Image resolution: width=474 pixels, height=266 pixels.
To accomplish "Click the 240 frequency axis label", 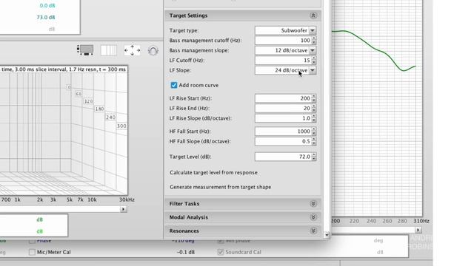I will click(372, 221).
